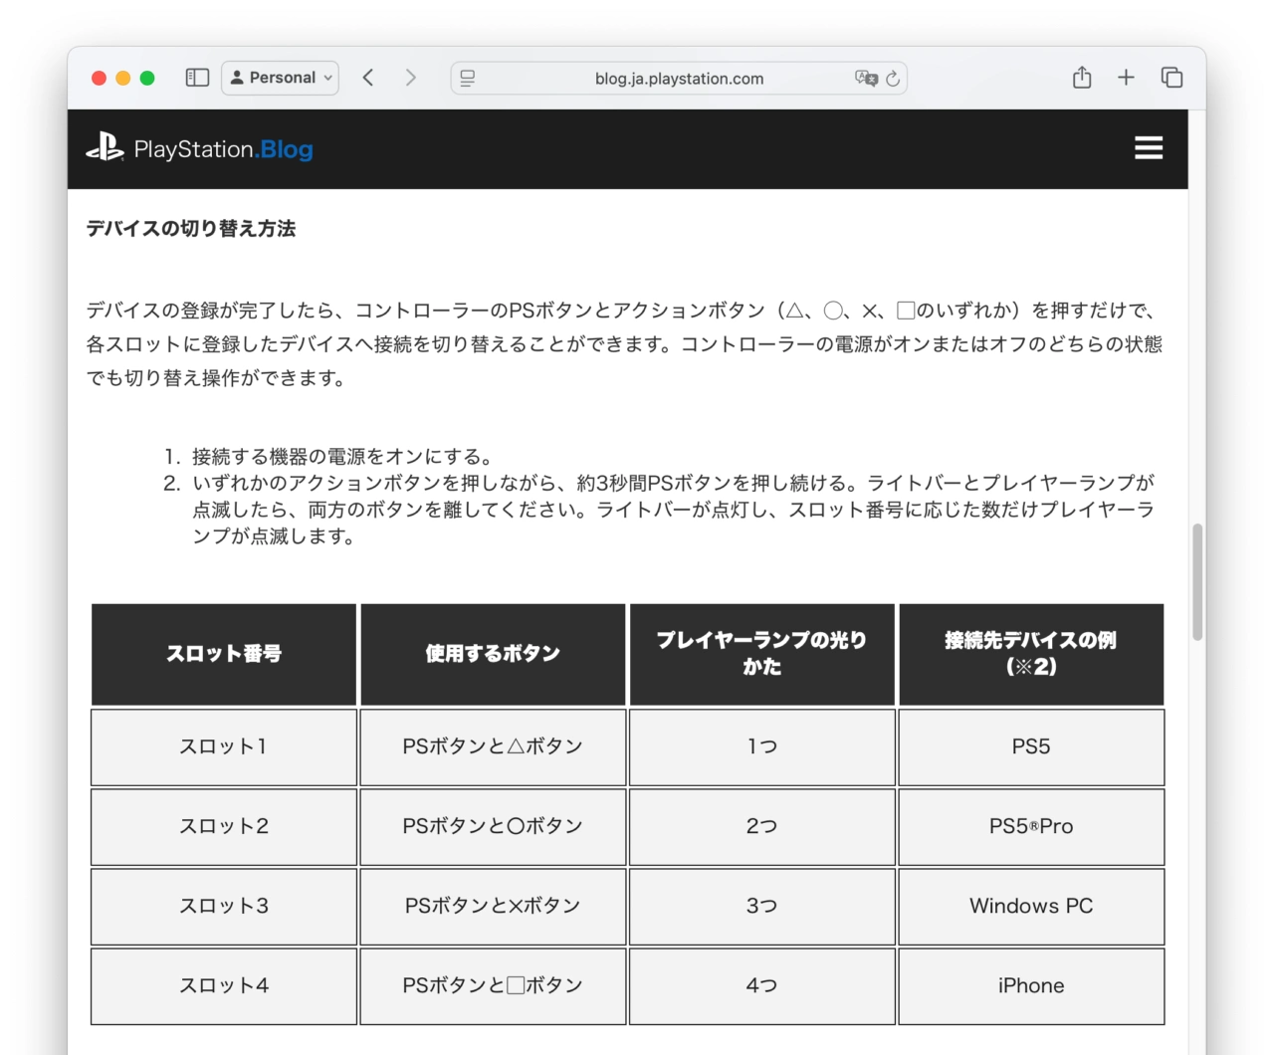Go back to the previous page
This screenshot has width=1274, height=1055.
click(x=368, y=78)
